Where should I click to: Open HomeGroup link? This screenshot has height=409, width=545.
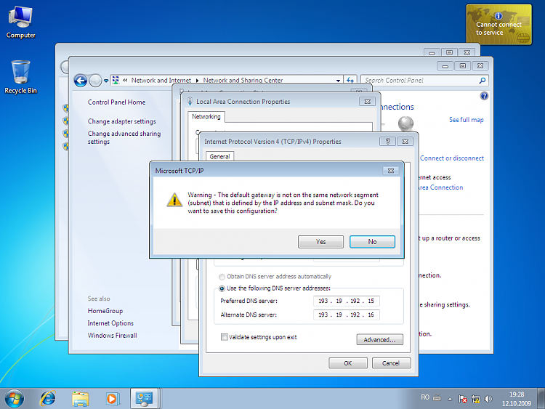coord(105,311)
